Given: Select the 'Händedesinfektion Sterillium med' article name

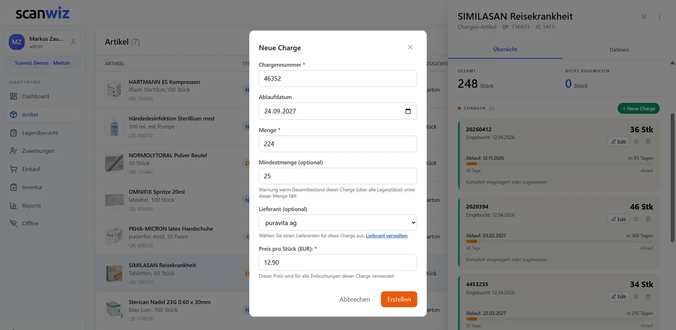Looking at the screenshot, I should (172, 118).
